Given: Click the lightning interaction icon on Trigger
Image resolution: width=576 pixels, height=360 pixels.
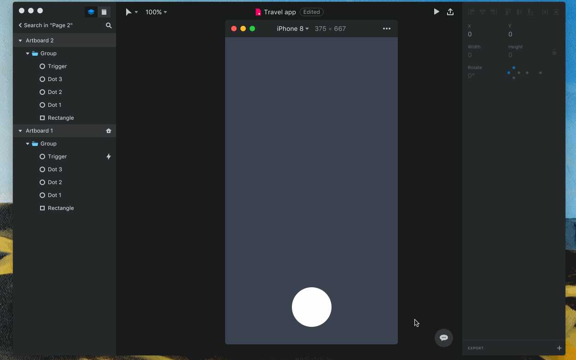Looking at the screenshot, I should tap(109, 157).
